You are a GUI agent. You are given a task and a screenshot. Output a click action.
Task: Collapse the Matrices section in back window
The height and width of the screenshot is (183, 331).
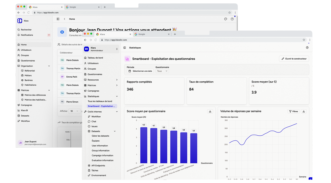pos(49,90)
